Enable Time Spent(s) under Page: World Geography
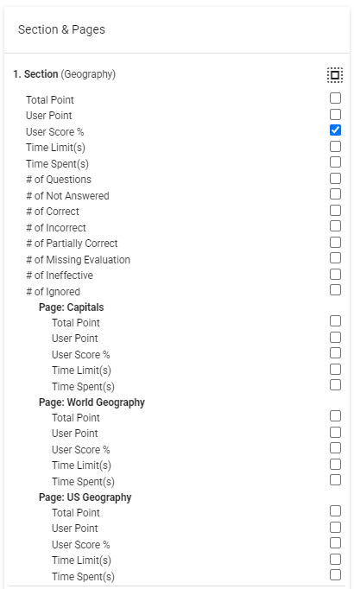Image resolution: width=354 pixels, height=589 pixels. (x=335, y=480)
